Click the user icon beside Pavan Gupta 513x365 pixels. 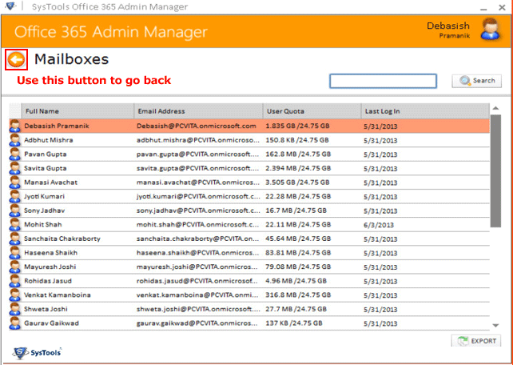(x=14, y=154)
